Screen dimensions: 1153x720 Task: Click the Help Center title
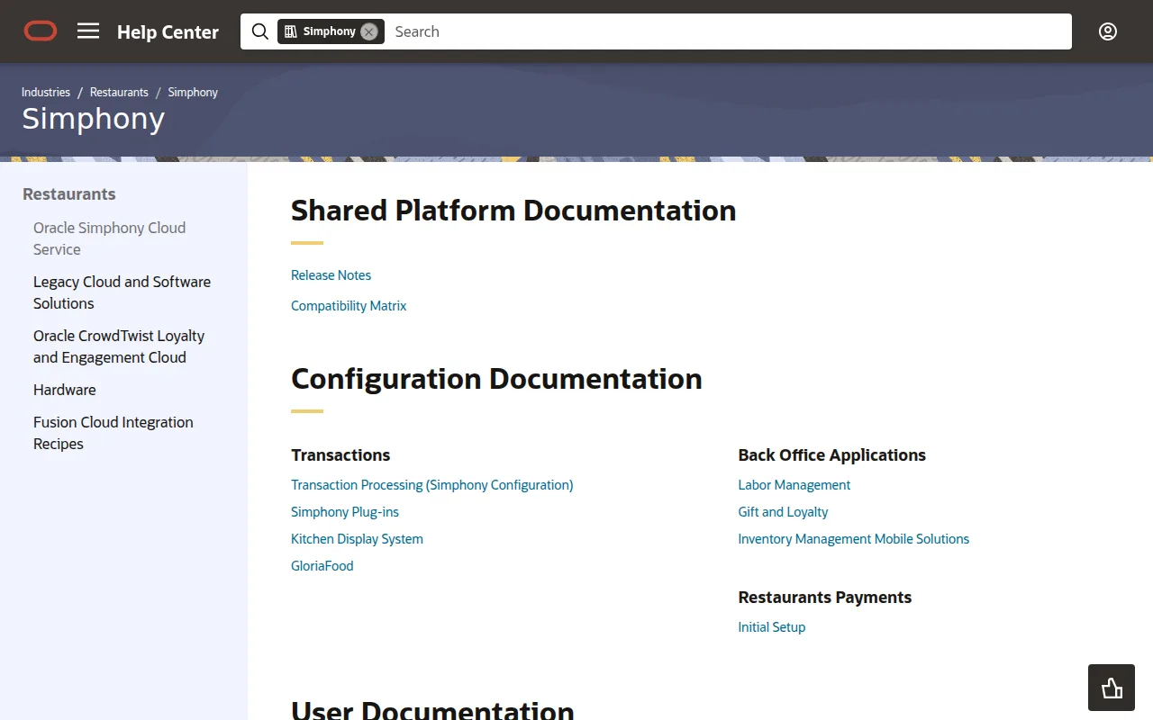click(168, 31)
